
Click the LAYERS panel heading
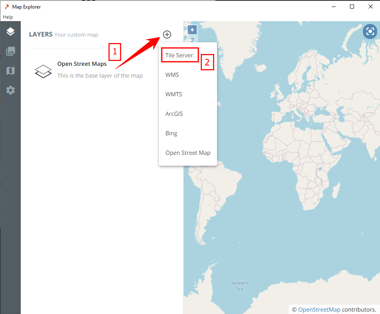(39, 35)
